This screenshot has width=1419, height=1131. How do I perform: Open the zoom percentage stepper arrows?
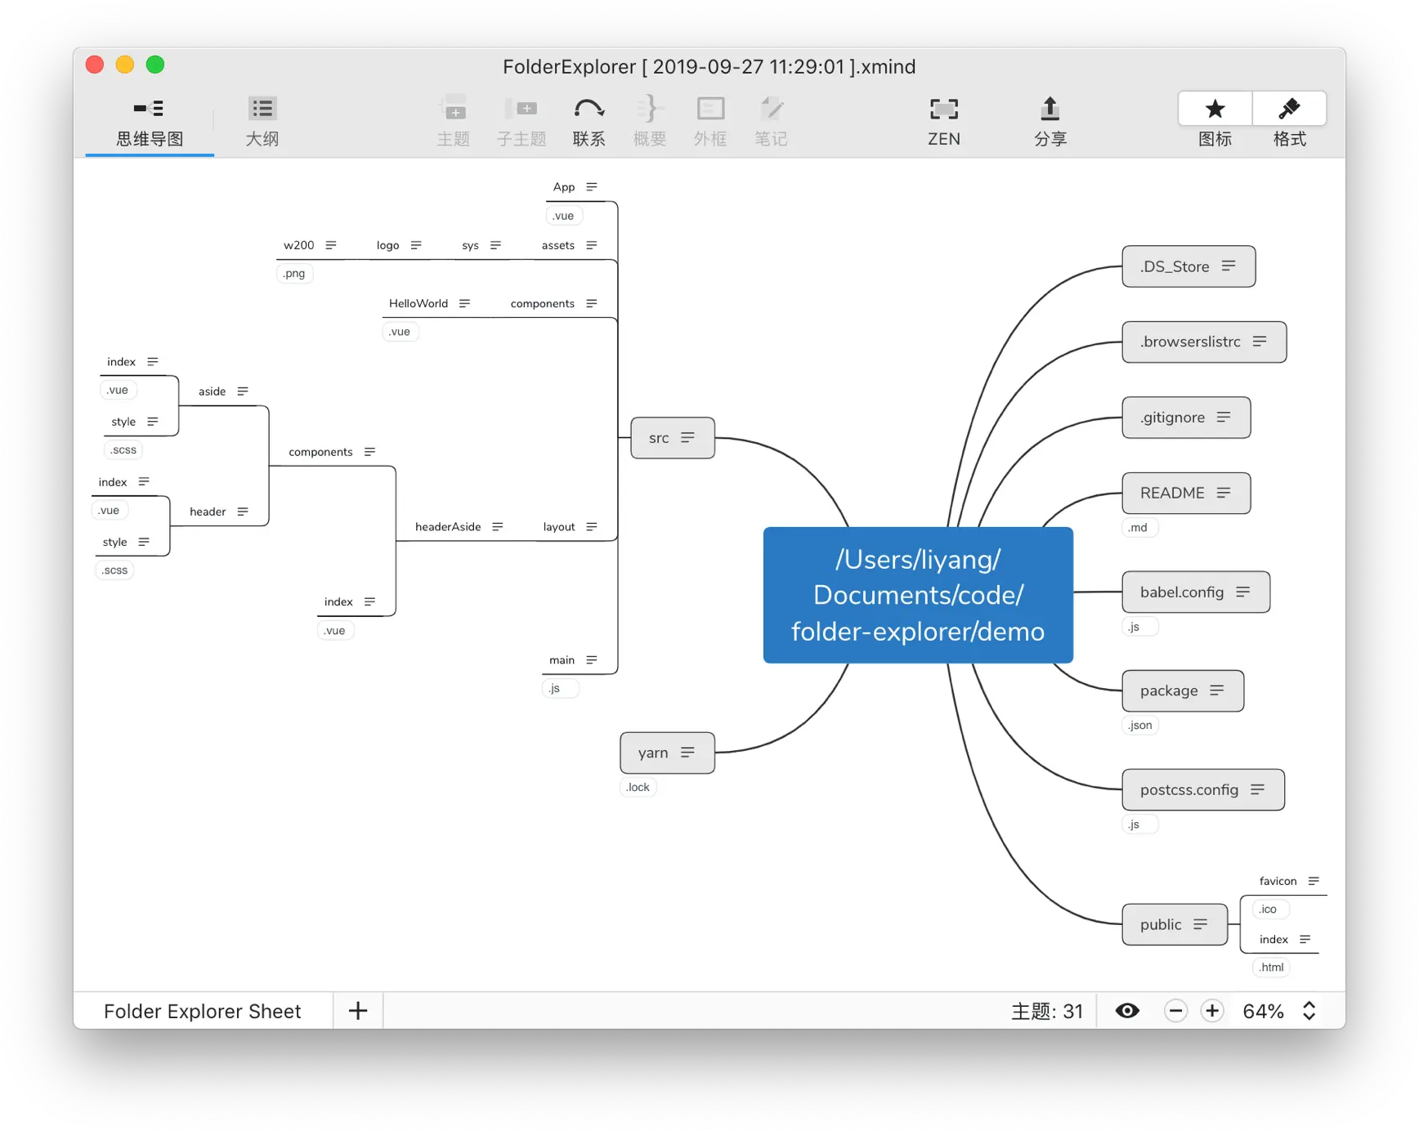click(1309, 1011)
